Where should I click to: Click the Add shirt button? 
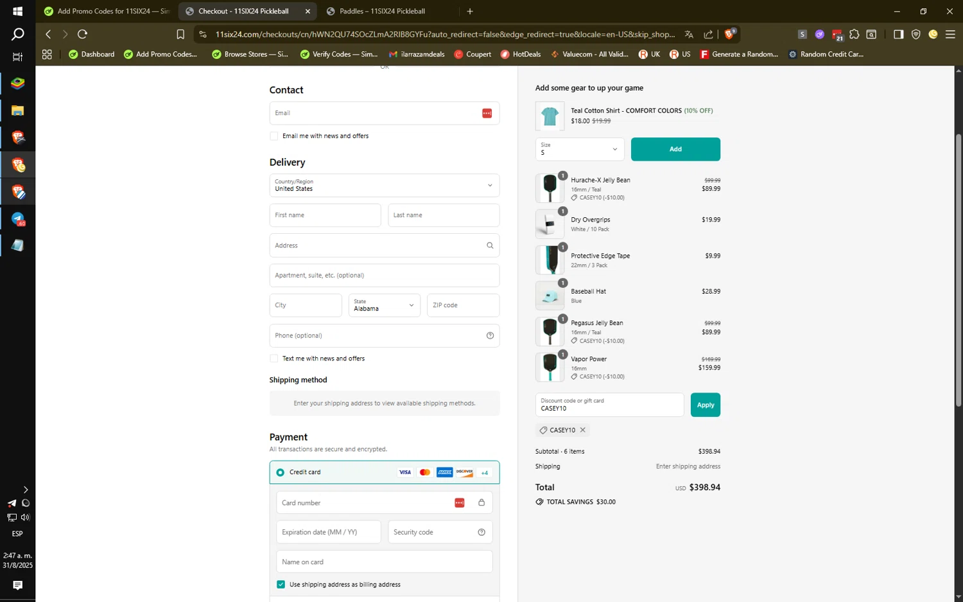coord(675,149)
